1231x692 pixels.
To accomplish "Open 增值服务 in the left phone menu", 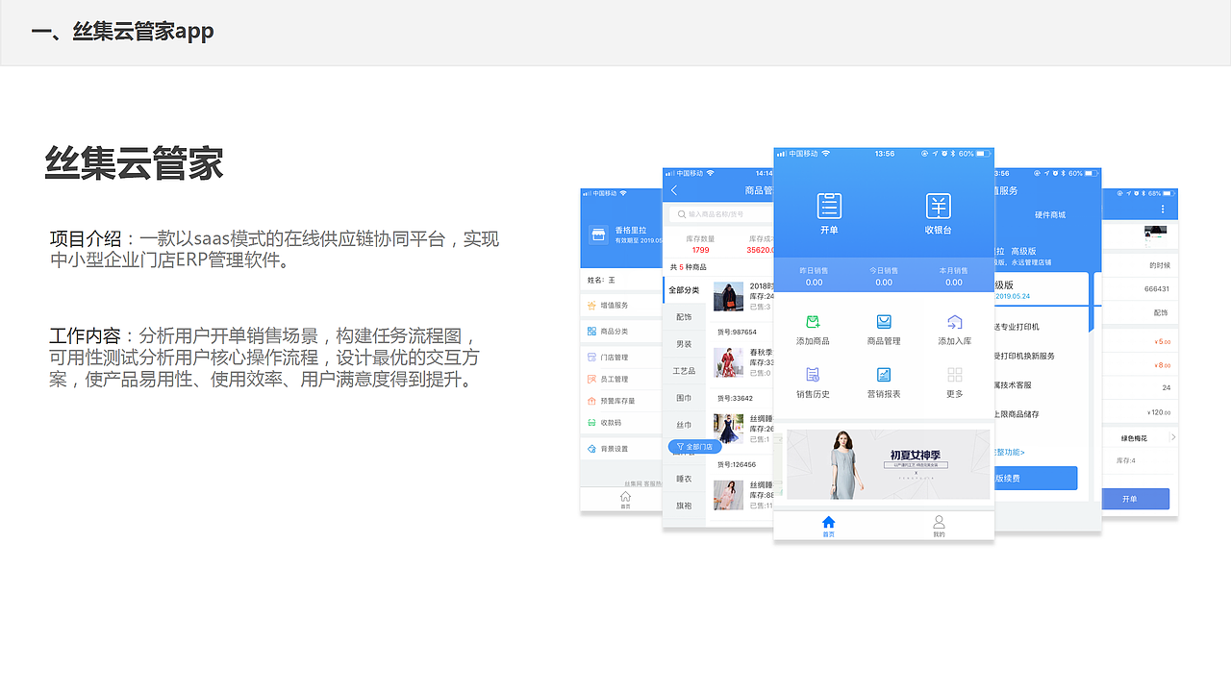I will click(x=621, y=306).
